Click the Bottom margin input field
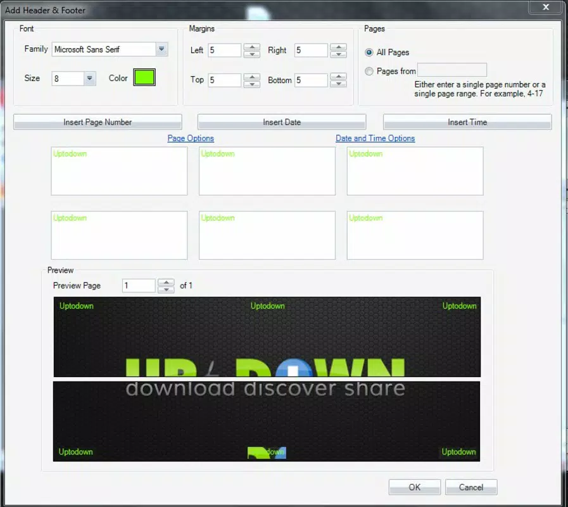The height and width of the screenshot is (507, 568). (x=311, y=80)
